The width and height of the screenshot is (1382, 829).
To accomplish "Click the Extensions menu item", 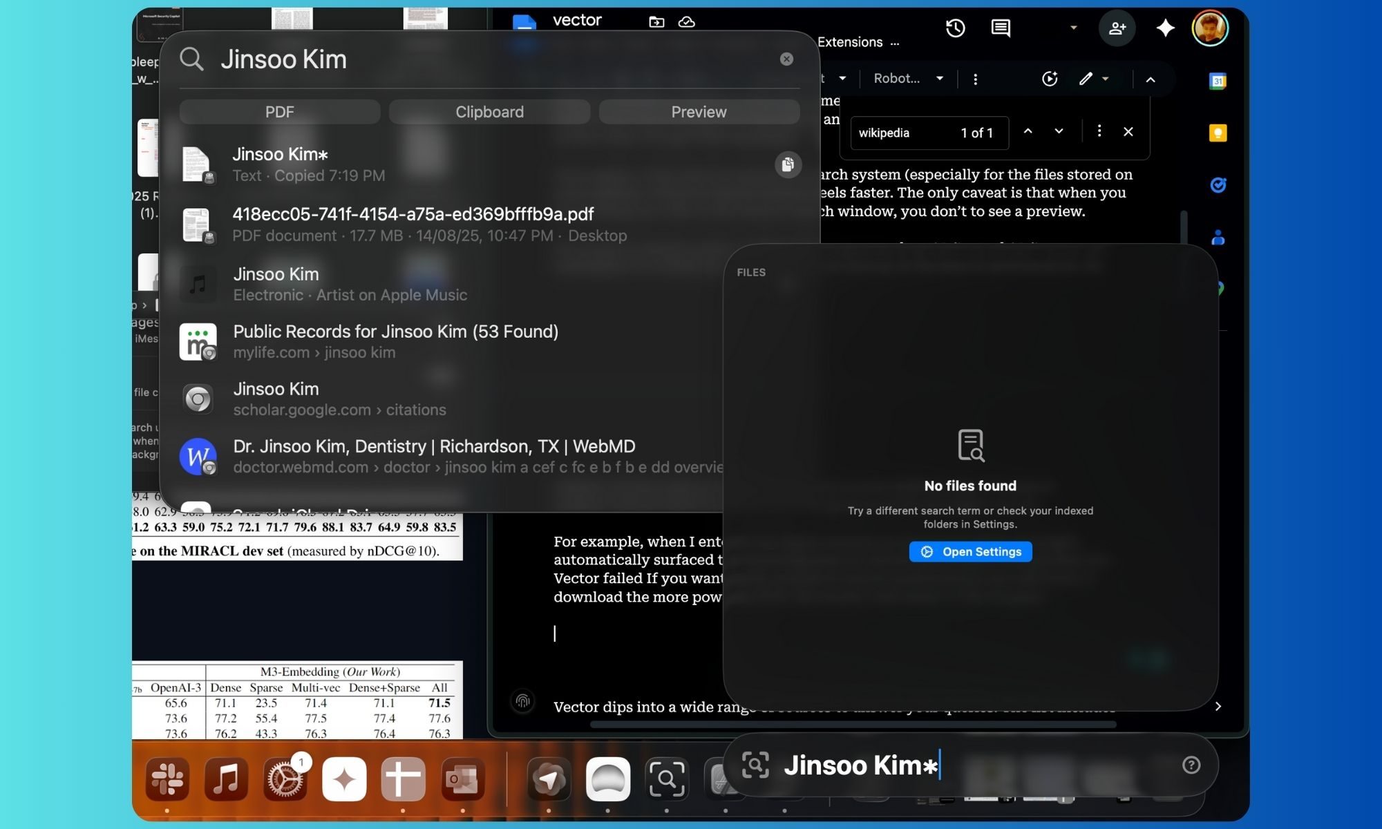I will click(x=852, y=42).
